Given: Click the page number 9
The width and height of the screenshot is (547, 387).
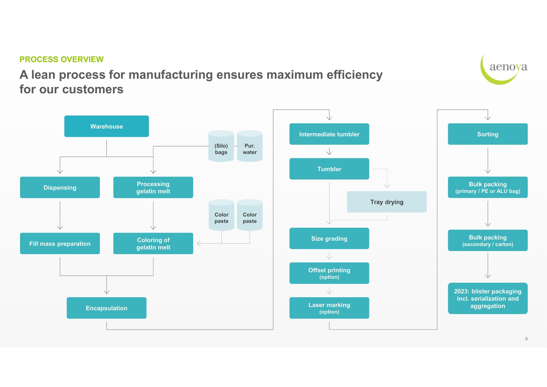Looking at the screenshot, I should (x=526, y=339).
